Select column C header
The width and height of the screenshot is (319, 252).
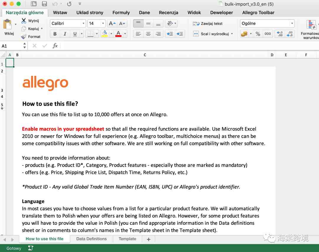coord(145,55)
